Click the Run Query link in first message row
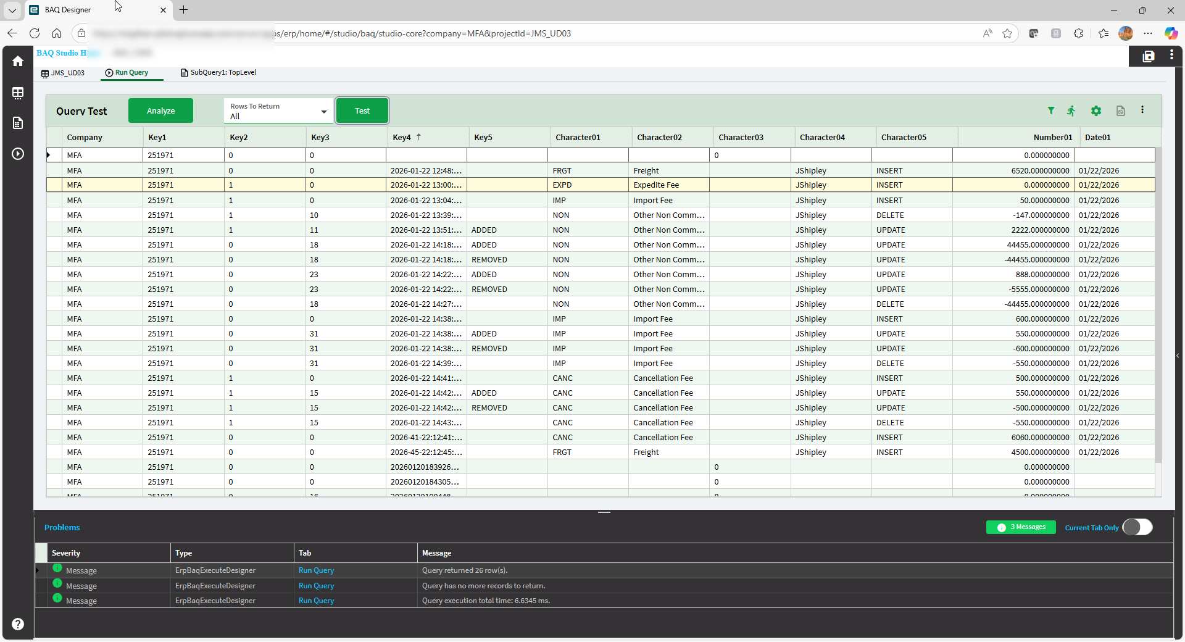 (x=316, y=570)
